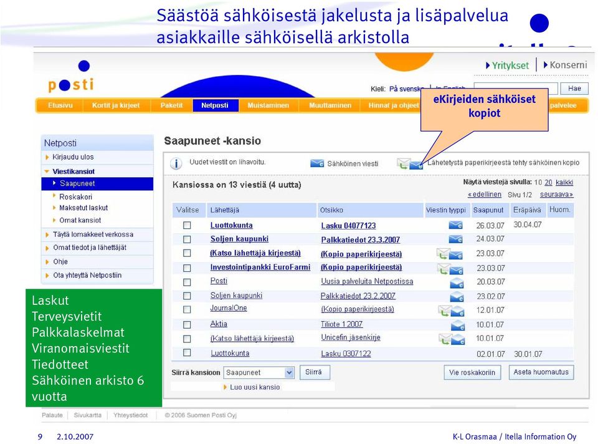This screenshot has width=598, height=444.
Task: Open Hinnat ja ohjeet tab
Action: (393, 105)
